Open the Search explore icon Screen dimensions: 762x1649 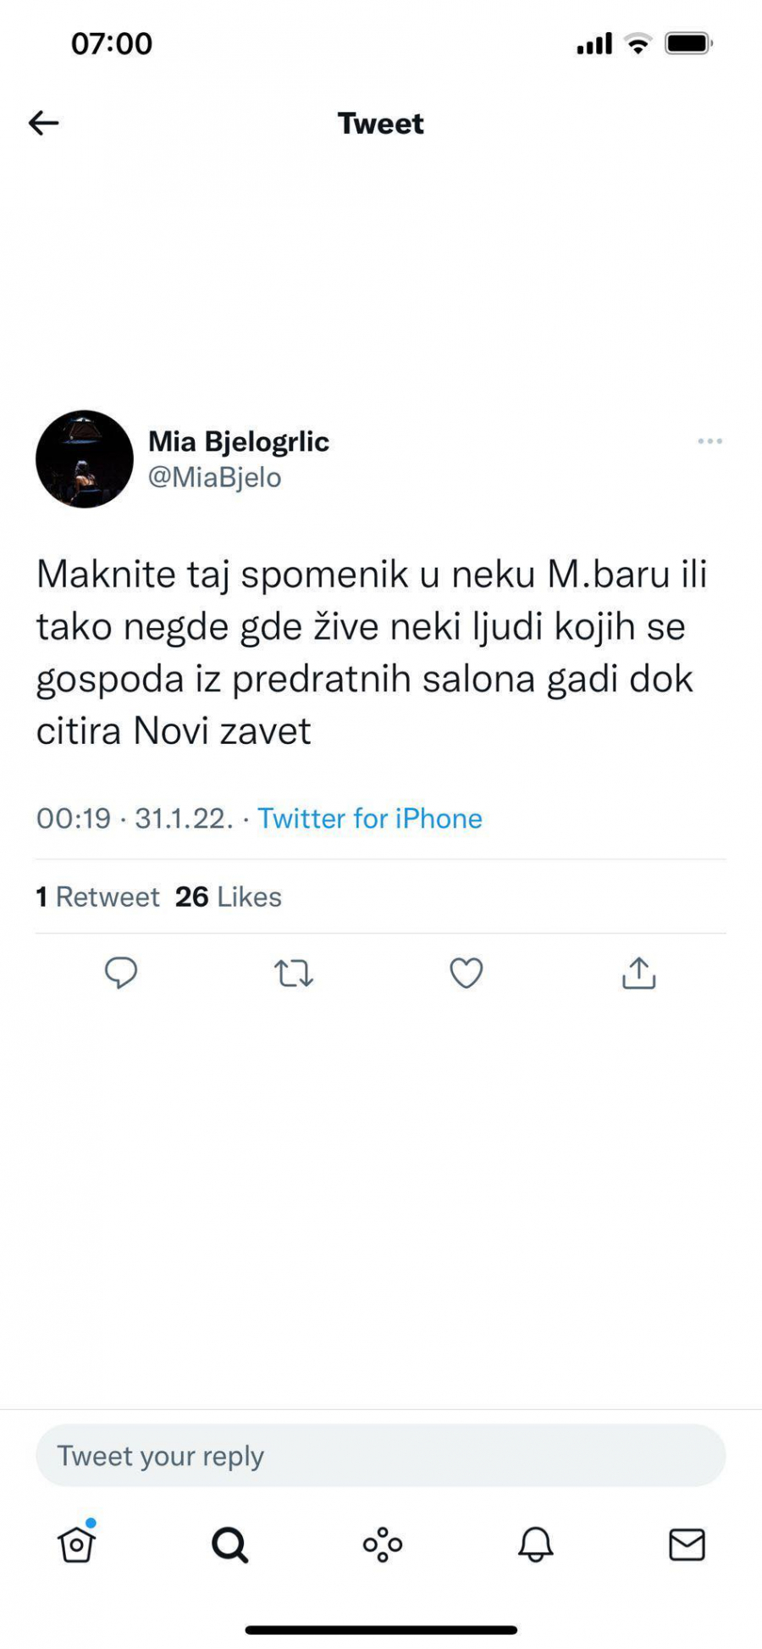228,1545
